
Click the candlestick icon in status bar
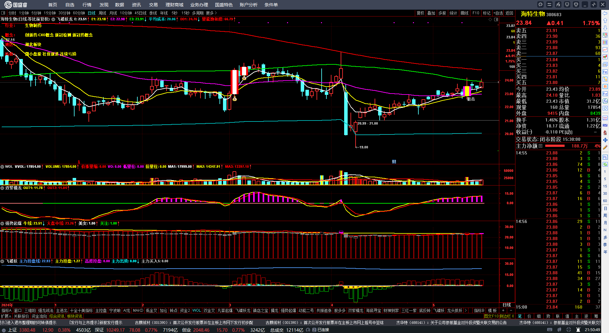click(x=560, y=330)
